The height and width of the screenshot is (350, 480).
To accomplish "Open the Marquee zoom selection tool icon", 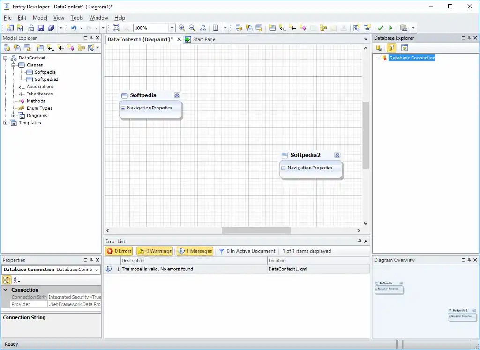I will click(x=116, y=28).
